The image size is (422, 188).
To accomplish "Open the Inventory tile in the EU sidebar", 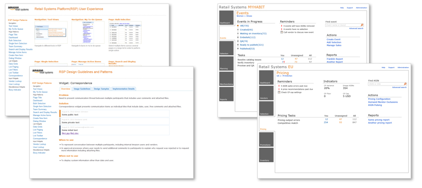I will click(266, 155).
